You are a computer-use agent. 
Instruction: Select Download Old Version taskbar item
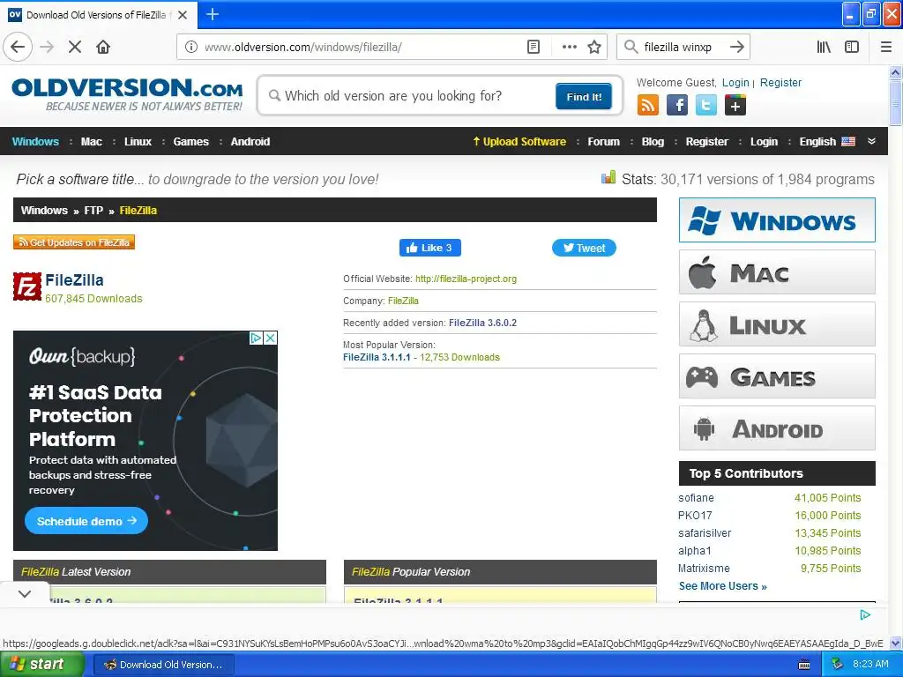[163, 665]
